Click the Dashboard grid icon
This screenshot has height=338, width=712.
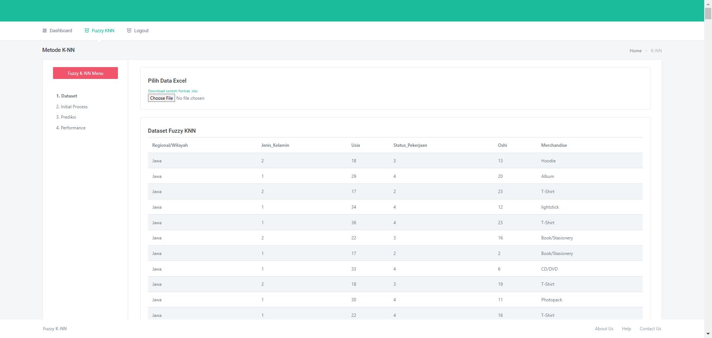(44, 31)
